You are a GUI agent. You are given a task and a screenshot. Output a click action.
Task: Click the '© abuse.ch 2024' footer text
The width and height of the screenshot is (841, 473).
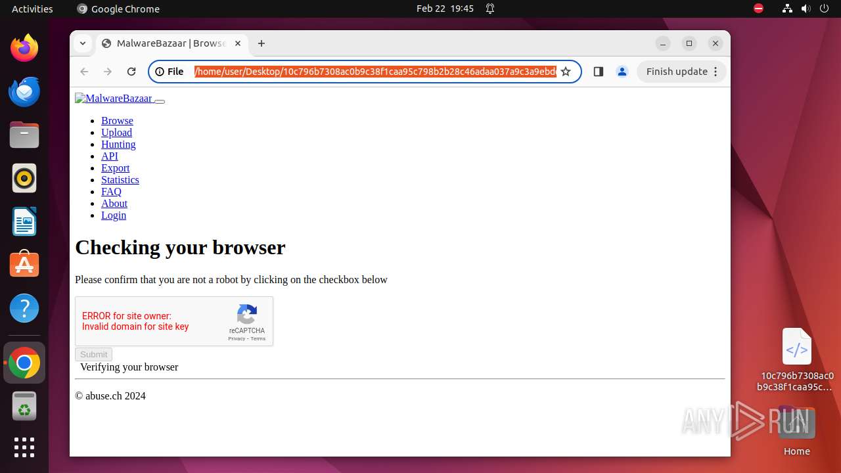tap(110, 396)
